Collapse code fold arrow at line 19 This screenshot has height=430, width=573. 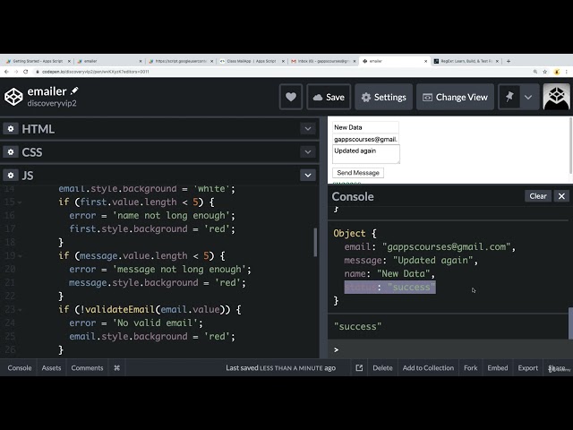[x=20, y=256]
